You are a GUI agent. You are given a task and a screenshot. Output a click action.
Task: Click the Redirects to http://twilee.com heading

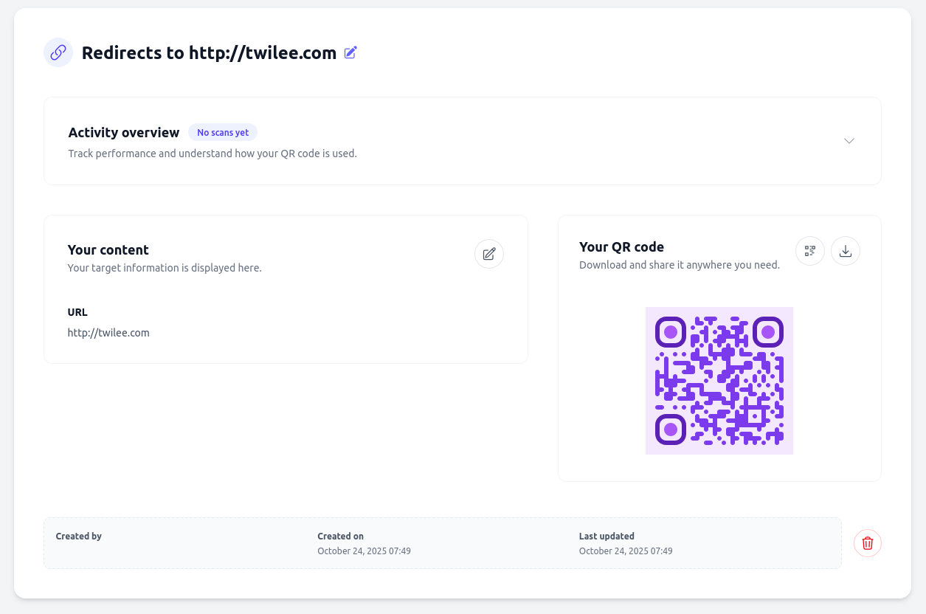209,52
